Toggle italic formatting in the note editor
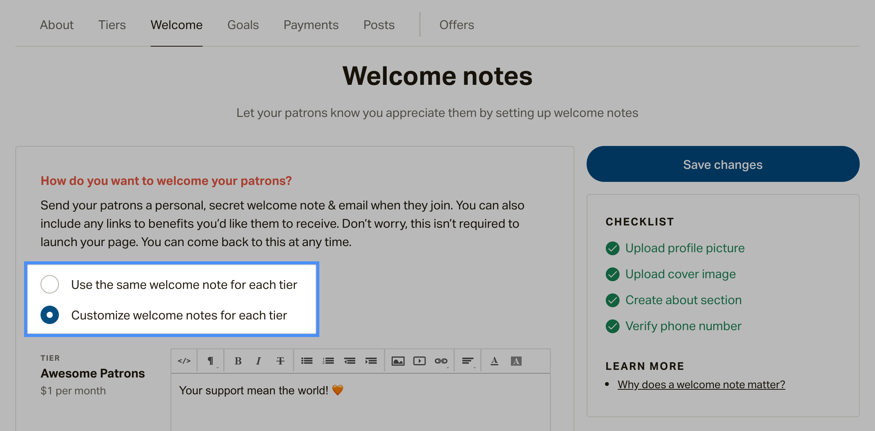The width and height of the screenshot is (875, 431). point(259,361)
